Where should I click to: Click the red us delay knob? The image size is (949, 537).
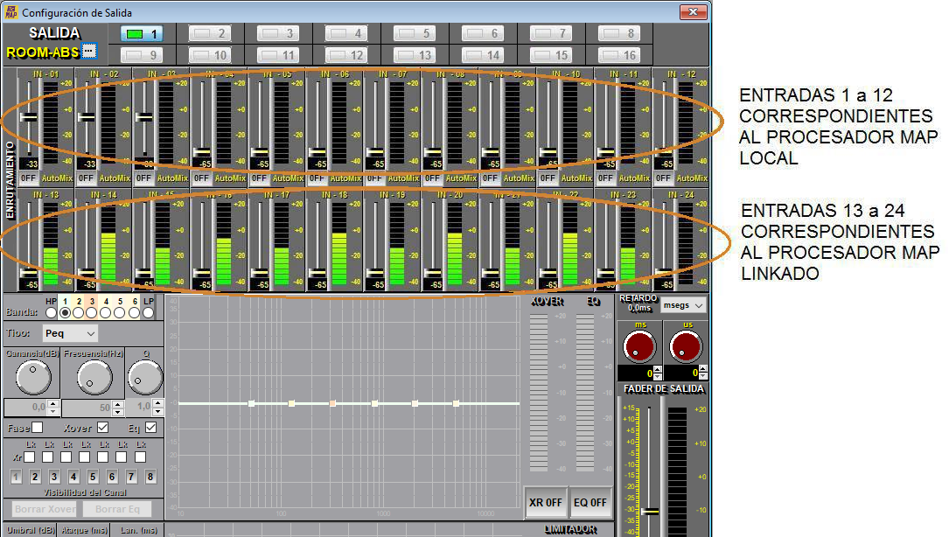[x=686, y=346]
